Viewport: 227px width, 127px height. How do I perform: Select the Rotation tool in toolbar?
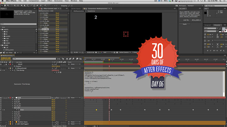pos(12,5)
